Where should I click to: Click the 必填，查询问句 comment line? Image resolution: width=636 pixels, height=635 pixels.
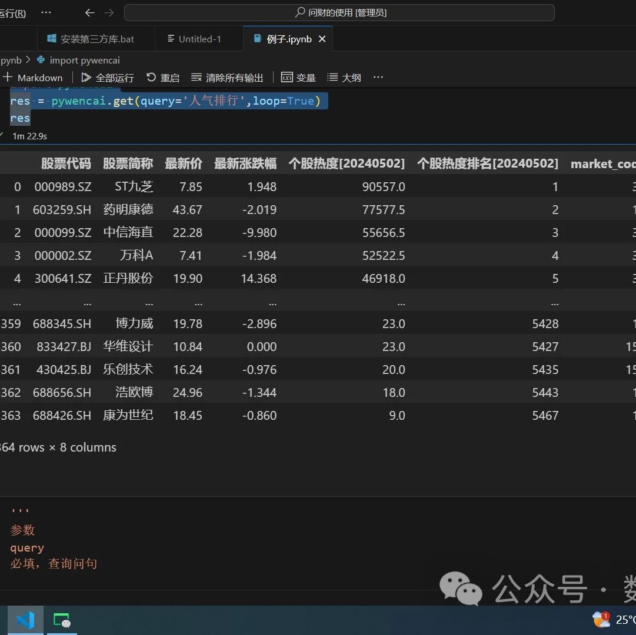54,564
